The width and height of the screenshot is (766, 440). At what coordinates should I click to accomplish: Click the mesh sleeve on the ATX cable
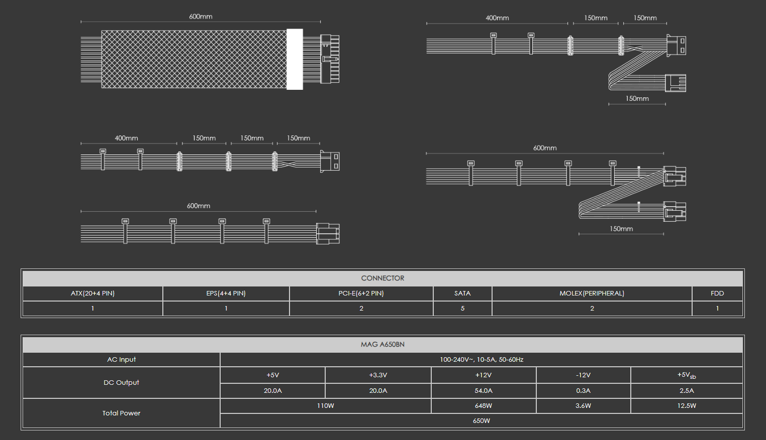coord(194,59)
